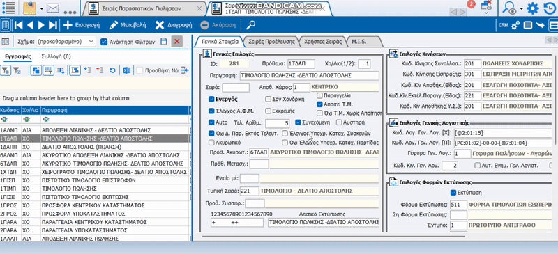Toggle the Απαιτεί Τ.Μ. checkbox
Screen dimensions: 558x254
(319, 104)
